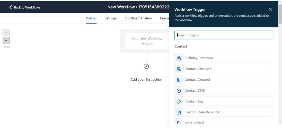282x129 pixels.
Task: Click the Contact Created add-person icon
Action: click(179, 80)
